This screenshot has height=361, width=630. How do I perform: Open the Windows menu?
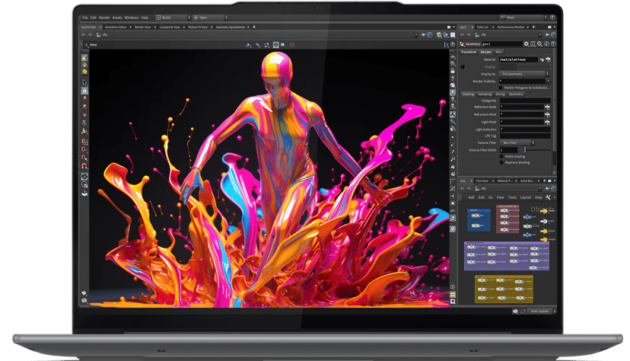click(x=132, y=18)
